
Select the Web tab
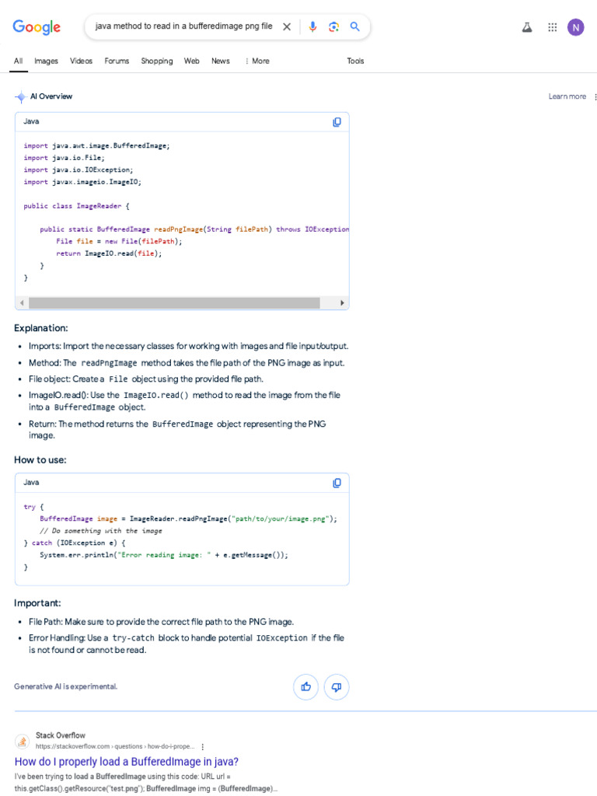coord(191,61)
